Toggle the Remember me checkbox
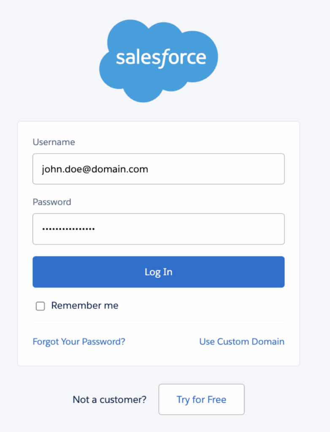The width and height of the screenshot is (330, 432). (x=41, y=306)
